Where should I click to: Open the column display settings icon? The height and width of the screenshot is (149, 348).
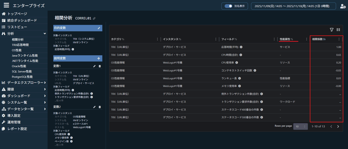338,30
